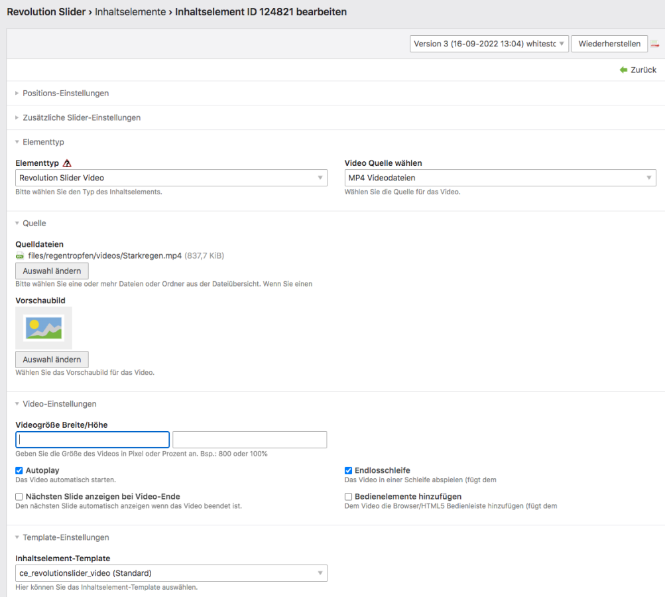Expand Zusätzliche Slider-Einstellungen section

pos(81,117)
